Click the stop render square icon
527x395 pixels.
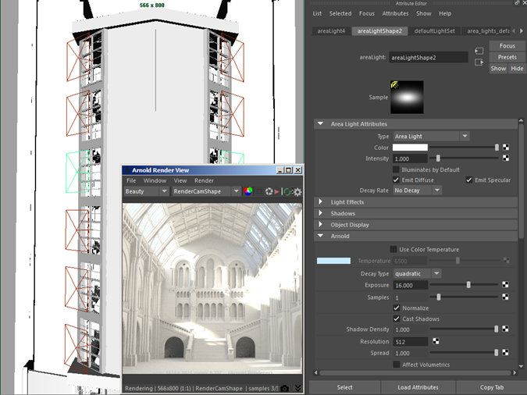tap(259, 191)
